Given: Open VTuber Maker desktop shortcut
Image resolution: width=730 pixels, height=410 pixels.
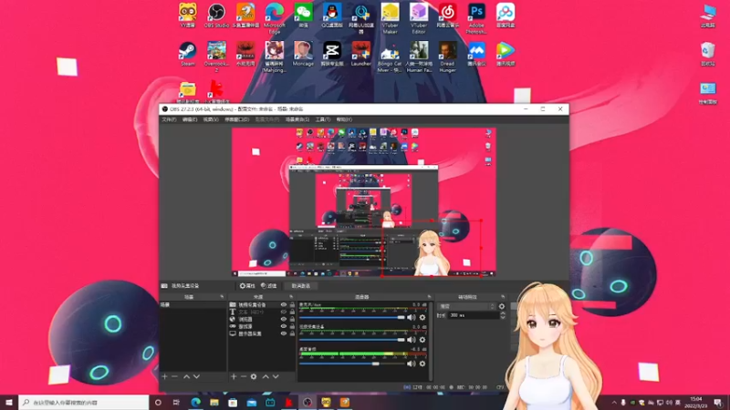Looking at the screenshot, I should tap(390, 18).
